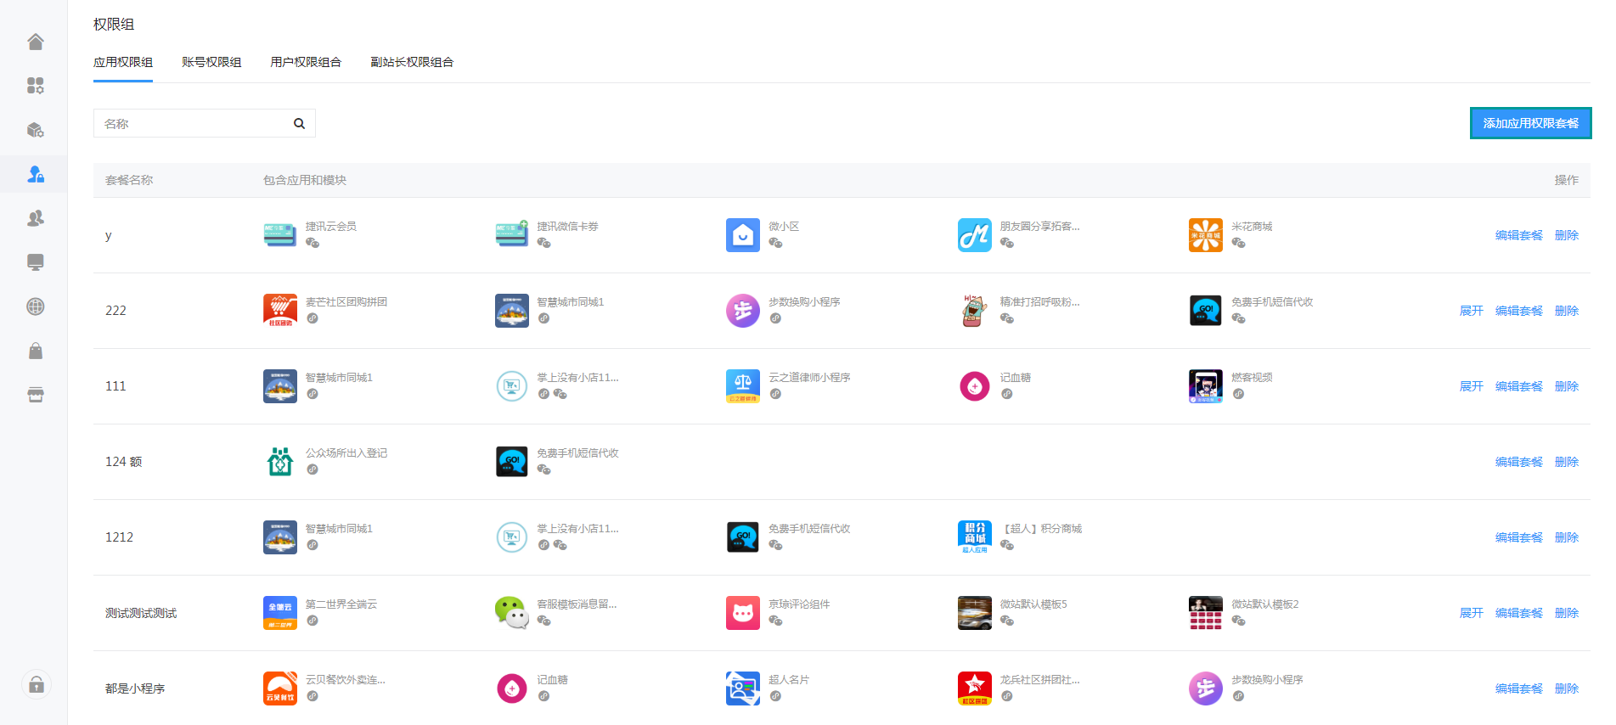Click the 米花商城 app icon
Screen dimensions: 1616x725
[1206, 235]
